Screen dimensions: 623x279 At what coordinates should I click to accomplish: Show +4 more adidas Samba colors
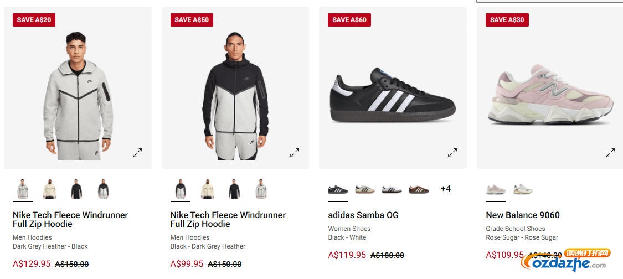click(446, 189)
